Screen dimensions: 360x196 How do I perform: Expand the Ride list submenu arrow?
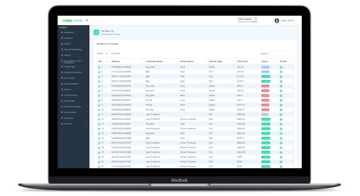tap(86, 55)
